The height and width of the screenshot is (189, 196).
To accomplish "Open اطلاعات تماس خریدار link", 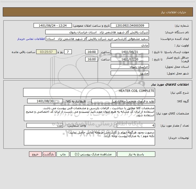I will 31,39.
